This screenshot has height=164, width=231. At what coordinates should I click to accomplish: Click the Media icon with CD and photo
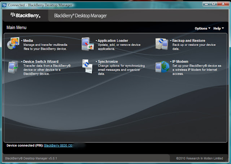click(x=13, y=43)
